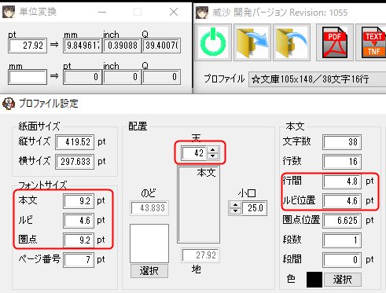Click the 選択 button under 配置 preview
The height and width of the screenshot is (293, 386).
tap(149, 271)
